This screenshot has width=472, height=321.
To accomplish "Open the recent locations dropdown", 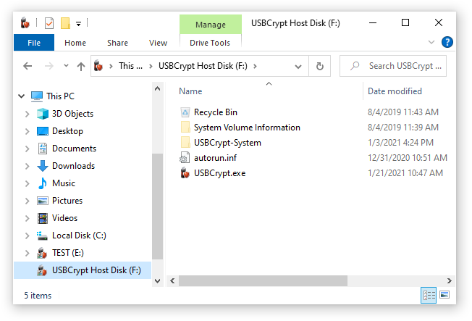I will point(66,65).
